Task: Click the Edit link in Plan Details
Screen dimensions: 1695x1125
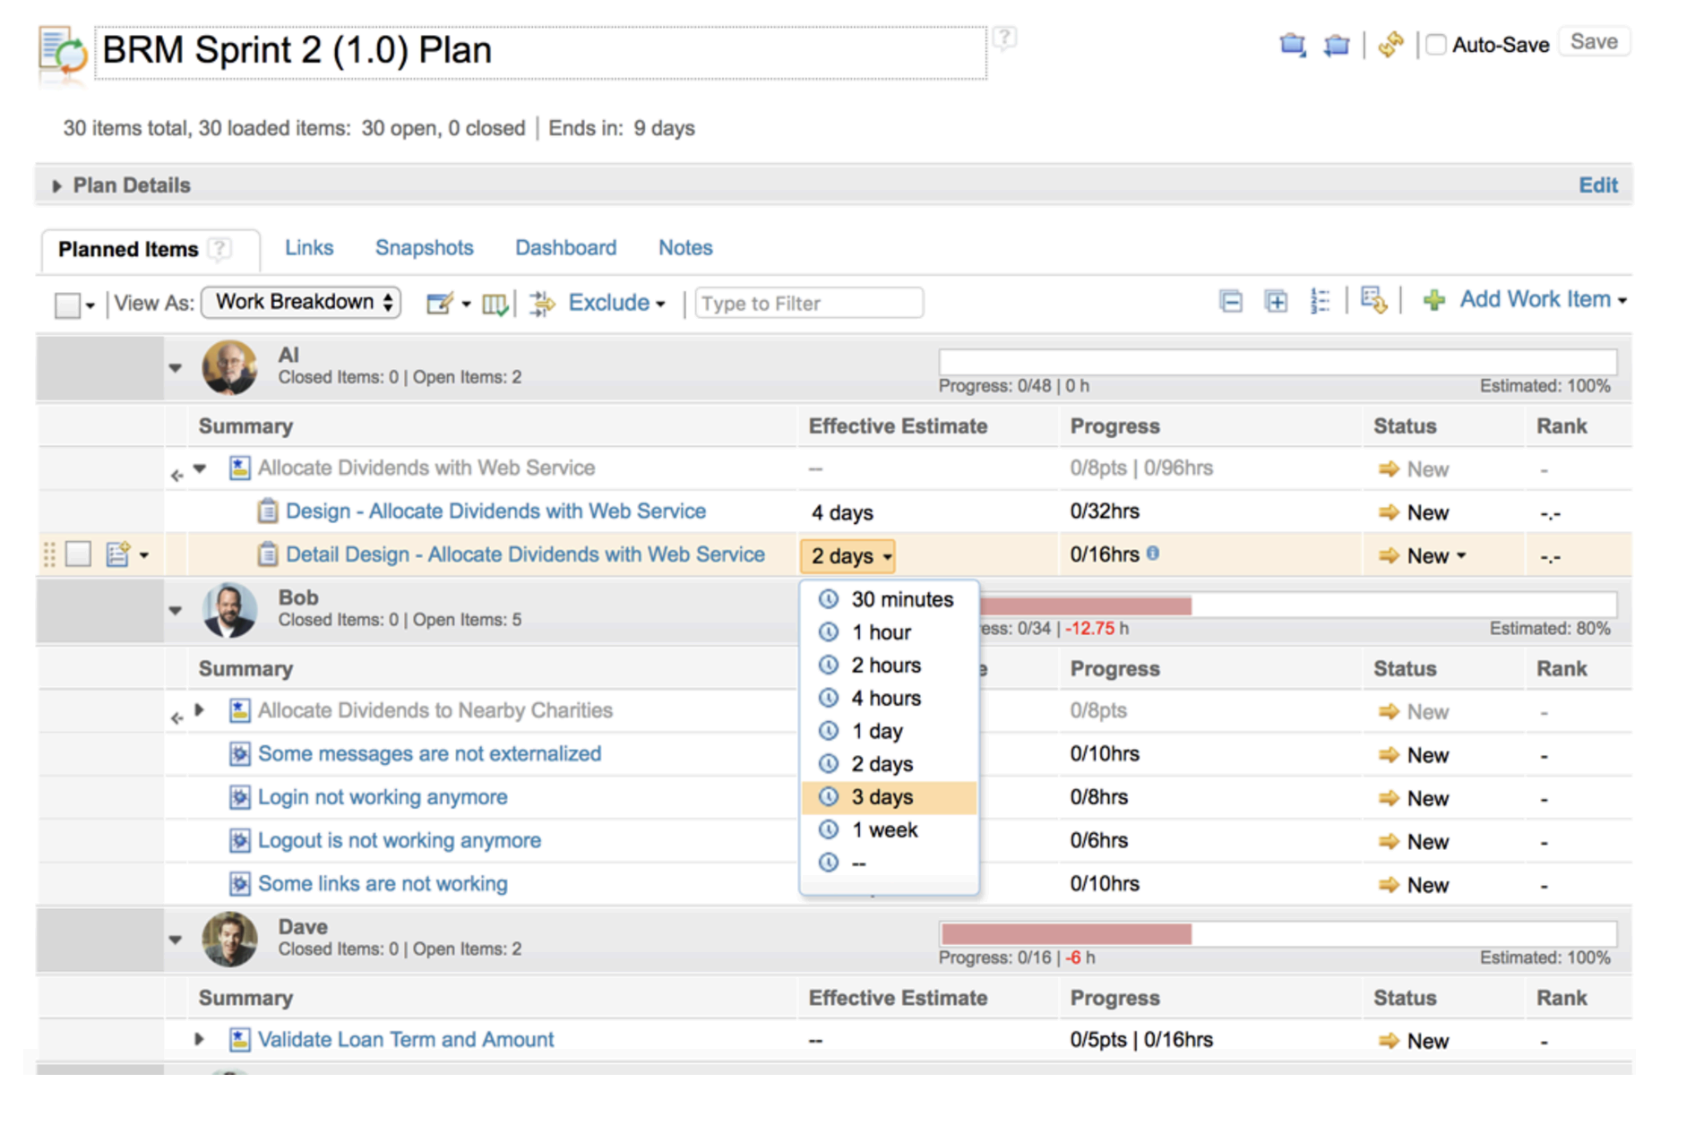Action: pyautogui.click(x=1598, y=185)
